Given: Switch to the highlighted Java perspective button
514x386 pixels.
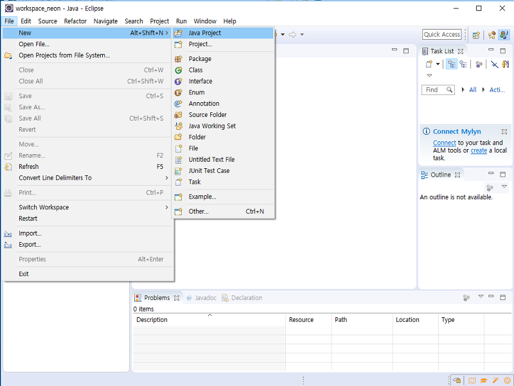Looking at the screenshot, I should (x=504, y=35).
